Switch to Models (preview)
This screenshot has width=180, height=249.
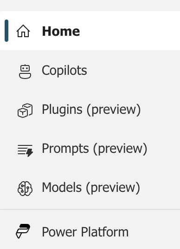pyautogui.click(x=90, y=188)
